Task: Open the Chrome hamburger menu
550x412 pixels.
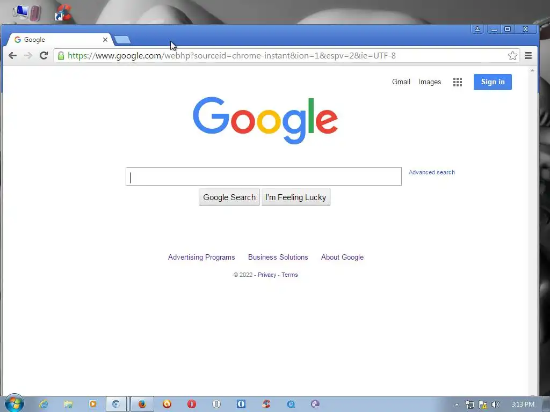Action: (x=529, y=55)
